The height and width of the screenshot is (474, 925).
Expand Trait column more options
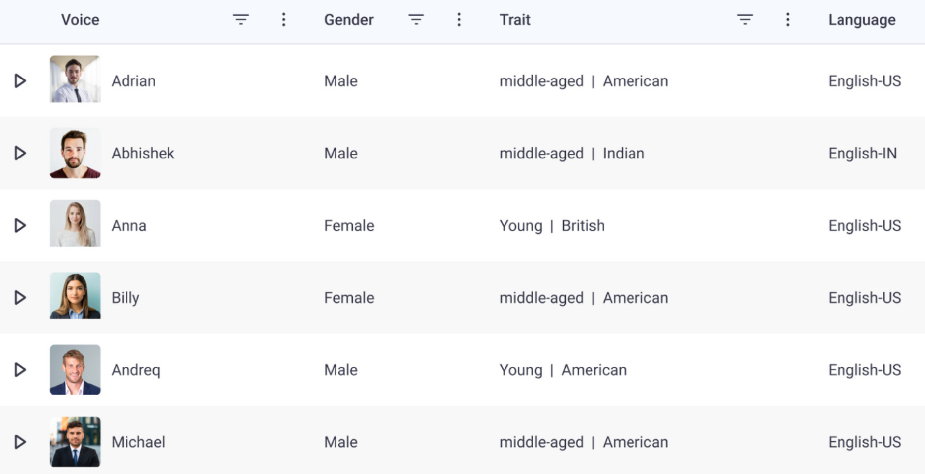pos(788,20)
